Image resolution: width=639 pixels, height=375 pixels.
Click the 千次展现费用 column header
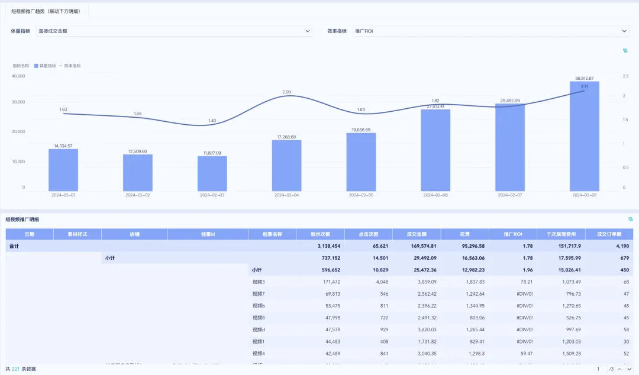[x=560, y=234]
